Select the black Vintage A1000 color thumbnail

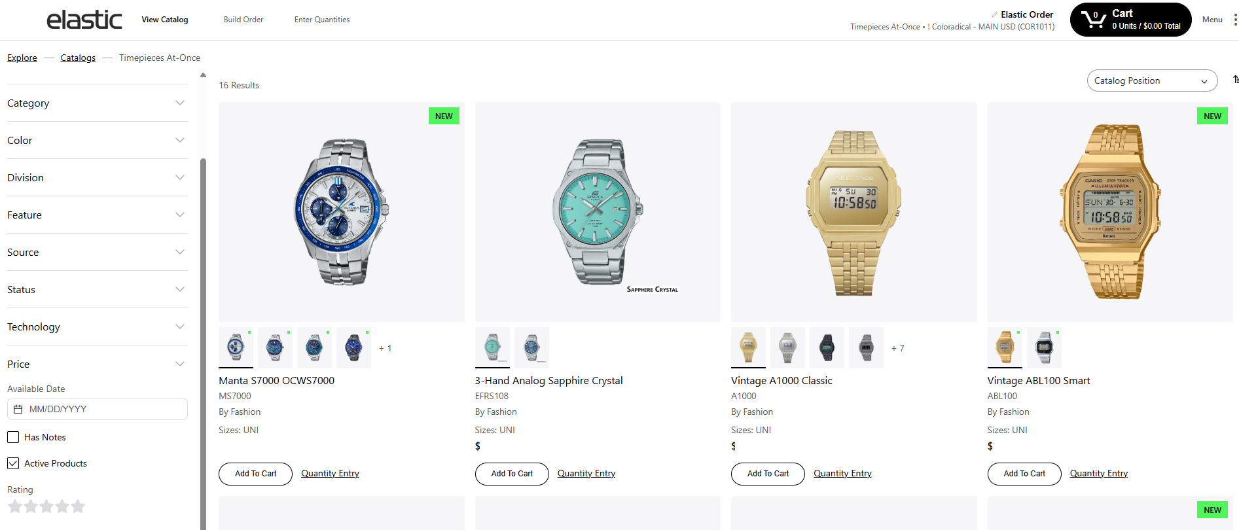(x=827, y=347)
